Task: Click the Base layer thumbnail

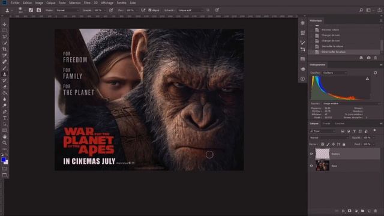Action: click(x=323, y=166)
